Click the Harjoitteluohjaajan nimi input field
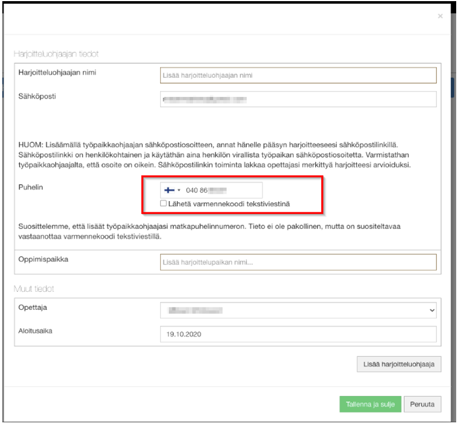Viewport: 459px width, 424px height. 298,75
